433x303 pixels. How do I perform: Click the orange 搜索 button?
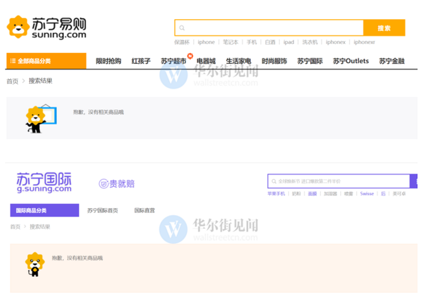coord(384,27)
